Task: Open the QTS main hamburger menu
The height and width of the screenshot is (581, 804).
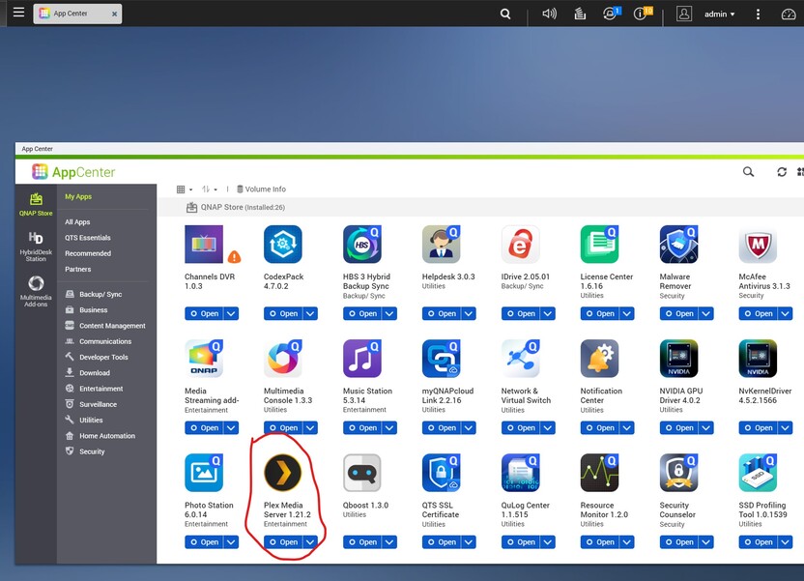Action: [18, 13]
